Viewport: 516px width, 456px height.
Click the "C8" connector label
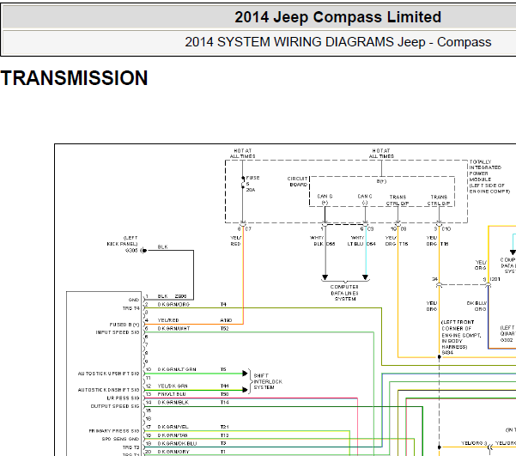404,228
